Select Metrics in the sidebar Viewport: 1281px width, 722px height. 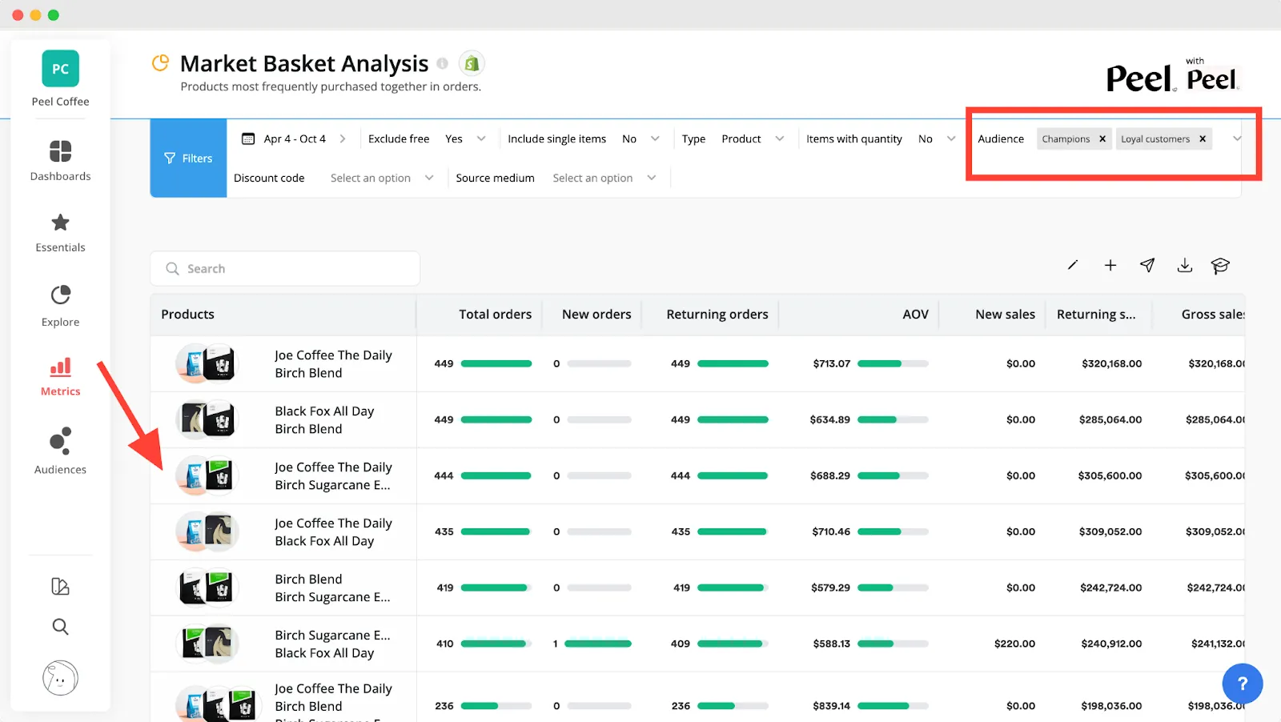[x=60, y=377]
